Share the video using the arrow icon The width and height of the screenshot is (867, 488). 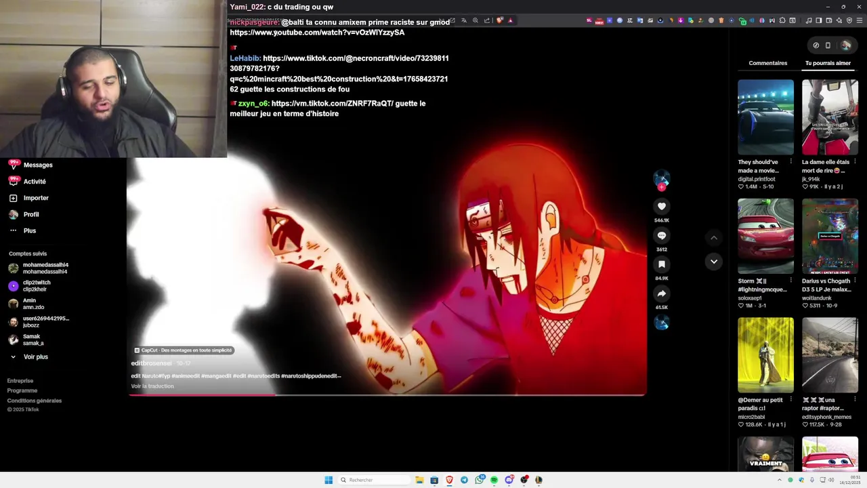pos(662,293)
